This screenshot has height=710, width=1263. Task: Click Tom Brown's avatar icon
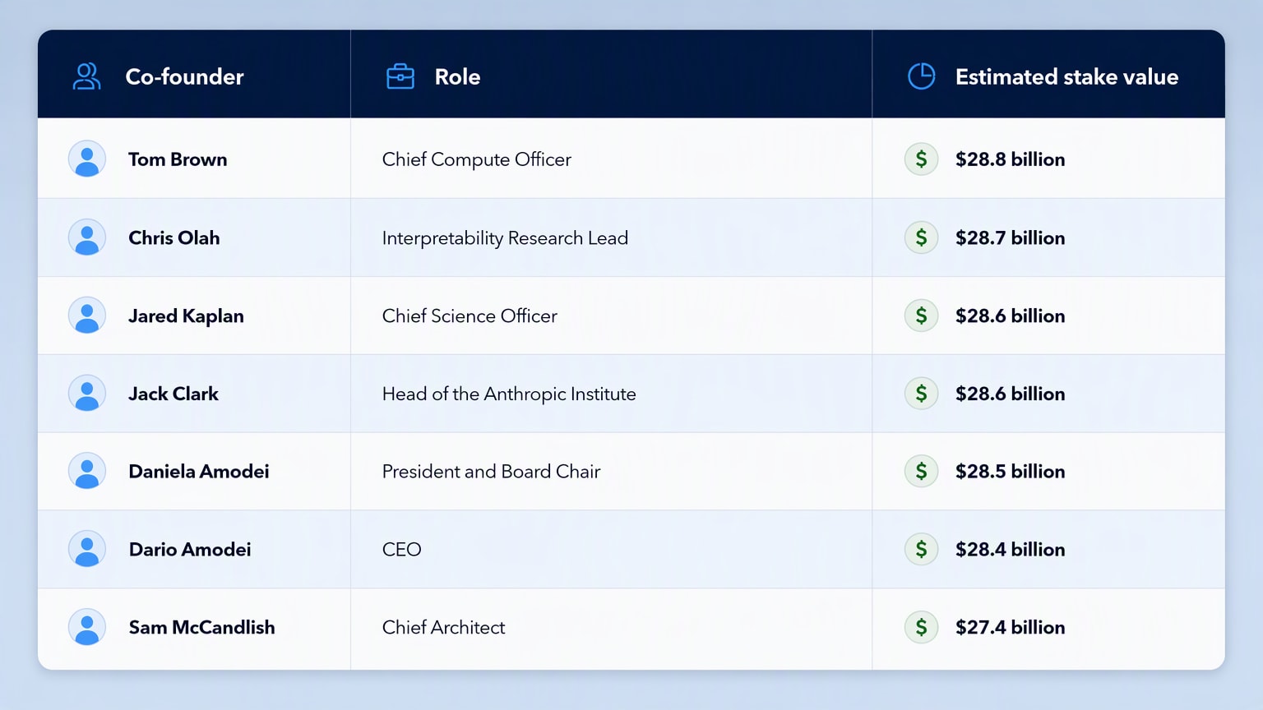[87, 159]
